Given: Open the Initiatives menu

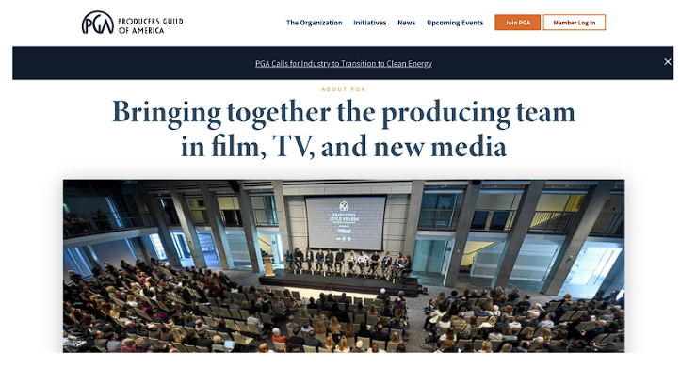Looking at the screenshot, I should 369,23.
